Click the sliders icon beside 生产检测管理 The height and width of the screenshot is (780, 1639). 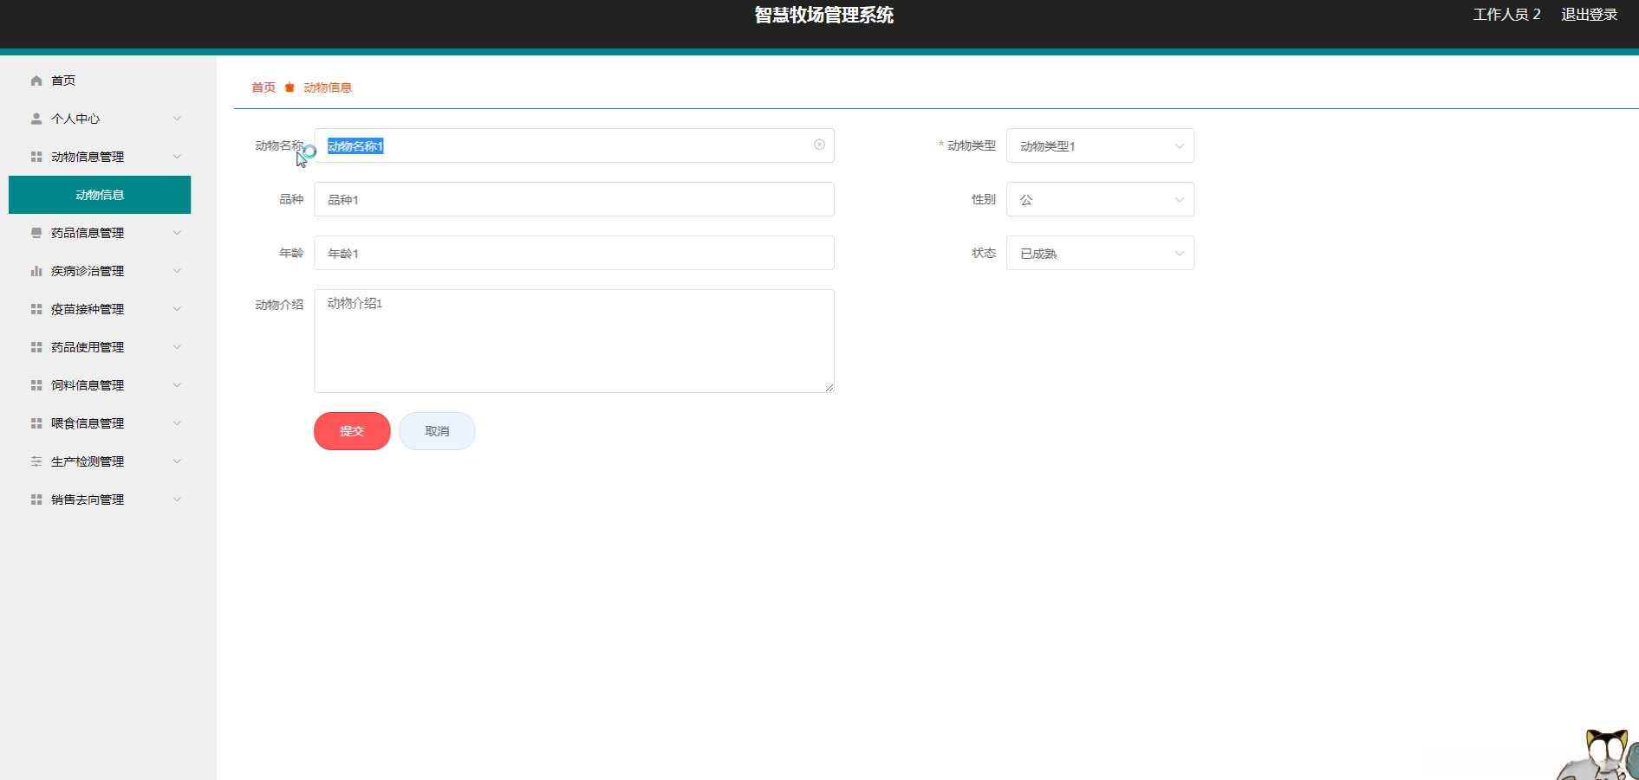pyautogui.click(x=36, y=461)
